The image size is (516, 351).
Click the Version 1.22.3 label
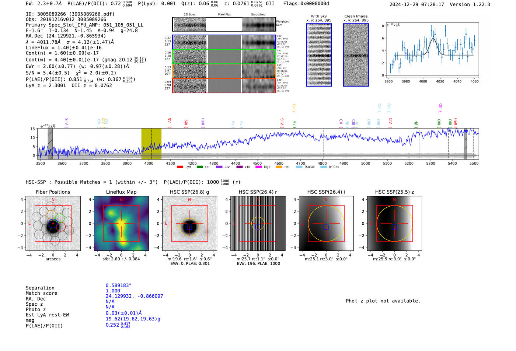point(470,4)
